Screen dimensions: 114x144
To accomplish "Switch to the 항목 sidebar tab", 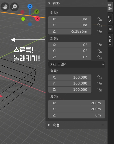I will [x=110, y=7].
